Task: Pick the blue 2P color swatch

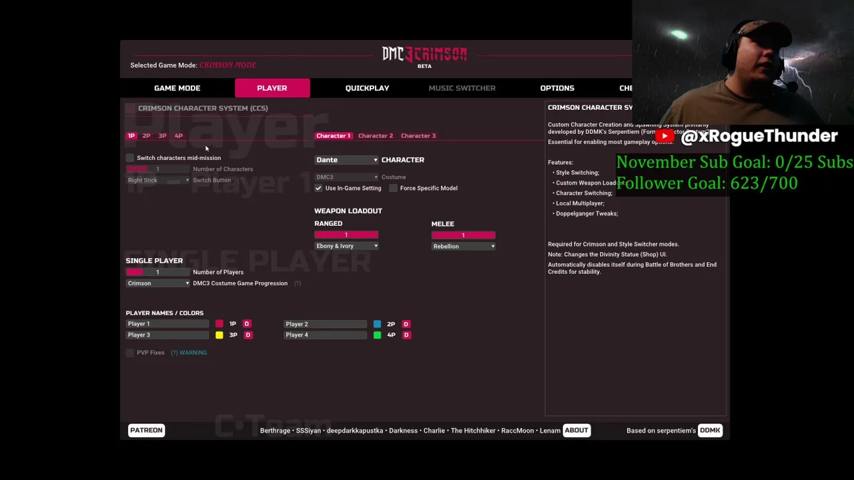Action: click(x=378, y=324)
